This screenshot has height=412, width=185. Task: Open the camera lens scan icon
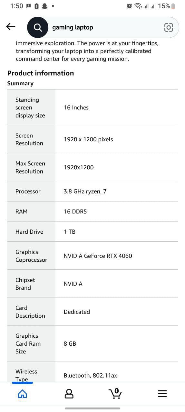[x=169, y=28]
